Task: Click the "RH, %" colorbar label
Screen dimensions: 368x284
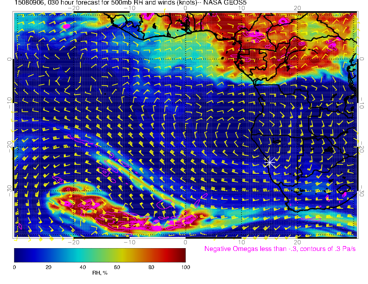Action: click(100, 273)
